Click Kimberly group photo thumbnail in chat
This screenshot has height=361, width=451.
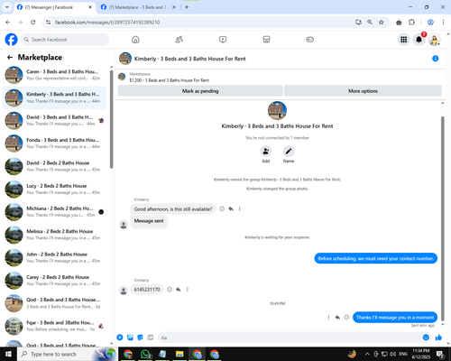tap(277, 110)
